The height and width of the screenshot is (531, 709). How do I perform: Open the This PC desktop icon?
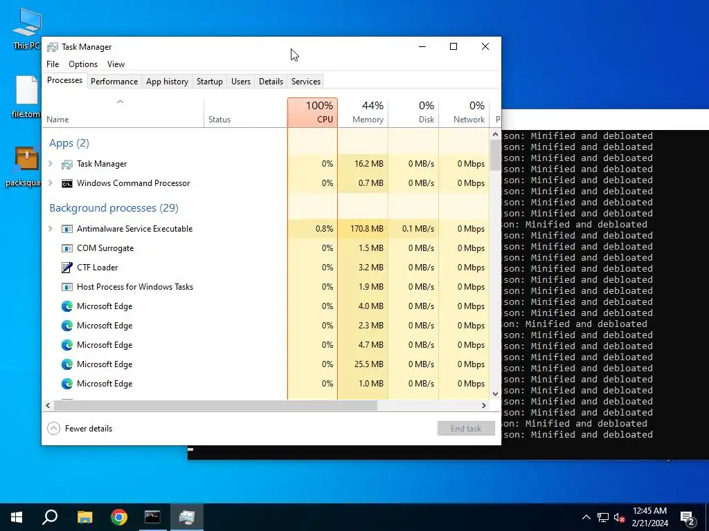pos(27,28)
